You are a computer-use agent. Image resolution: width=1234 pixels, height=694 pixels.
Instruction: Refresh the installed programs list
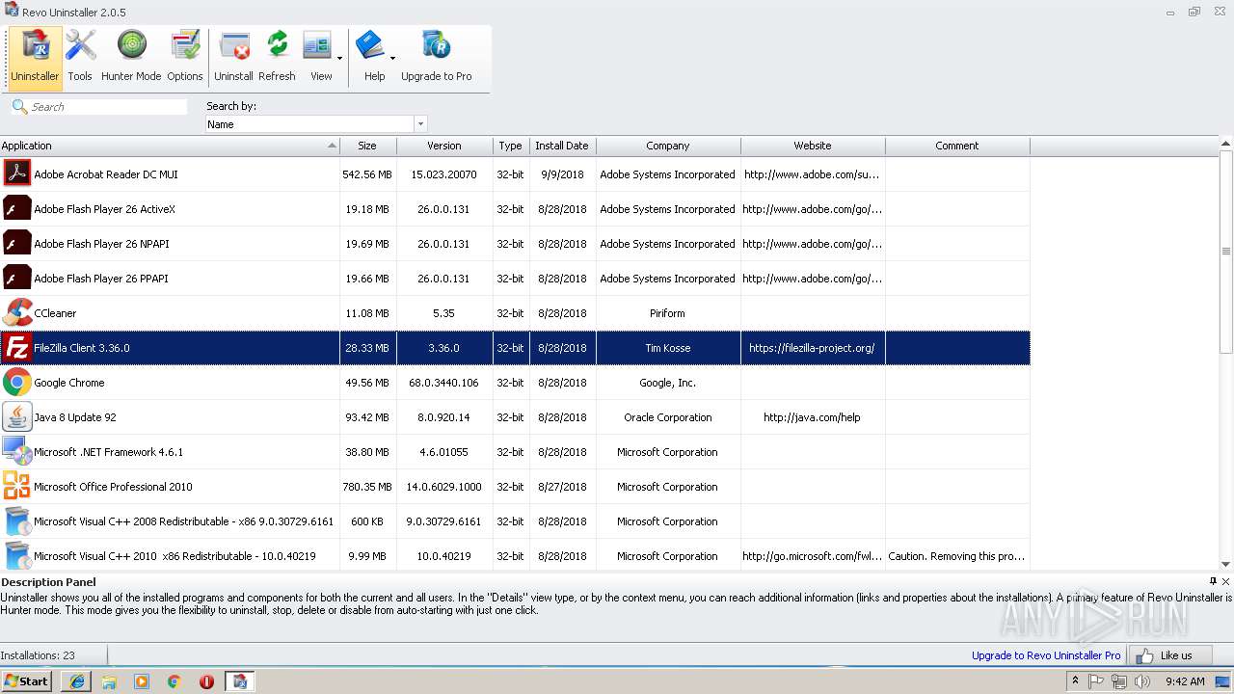click(x=277, y=57)
